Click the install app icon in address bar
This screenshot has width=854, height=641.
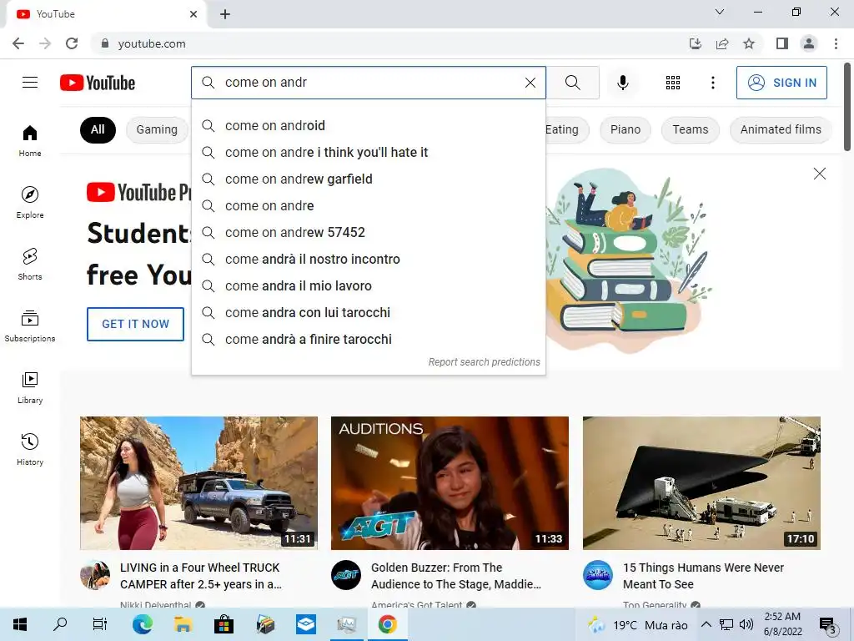pos(695,43)
